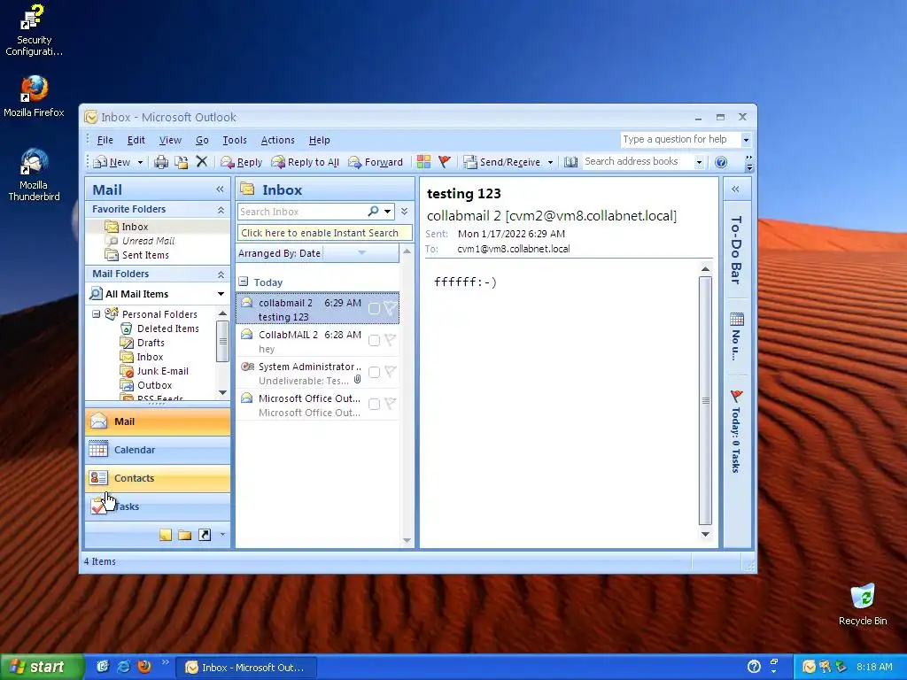The image size is (907, 680).
Task: Open the View menu
Action: pos(170,140)
